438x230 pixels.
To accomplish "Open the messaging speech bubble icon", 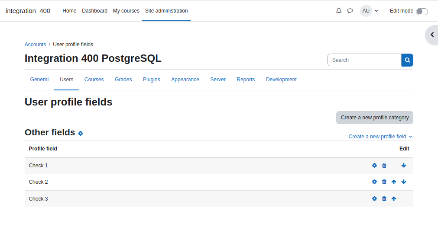I will tap(350, 11).
